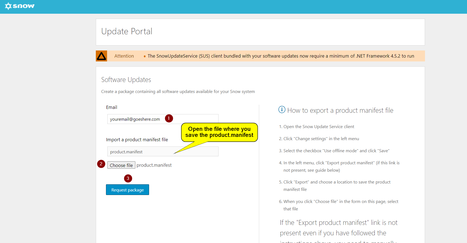
Task: Click the How to export a product manifest heading
Action: [340, 110]
